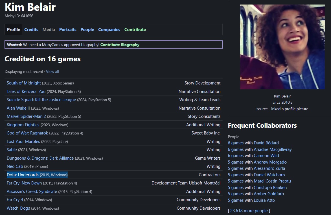
Task: Click 6 games link beside Ariadne Macgillivray
Action: 236,149
